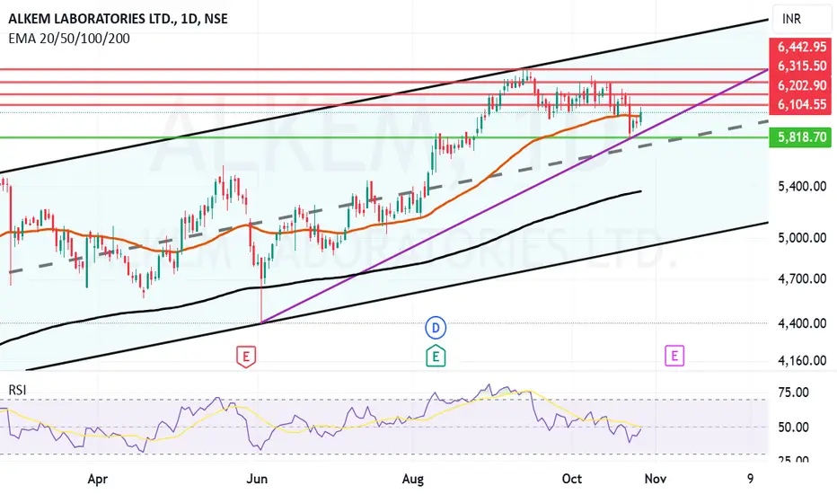Click the purple E upcoming earnings marker
Image resolution: width=837 pixels, height=494 pixels.
click(x=674, y=356)
